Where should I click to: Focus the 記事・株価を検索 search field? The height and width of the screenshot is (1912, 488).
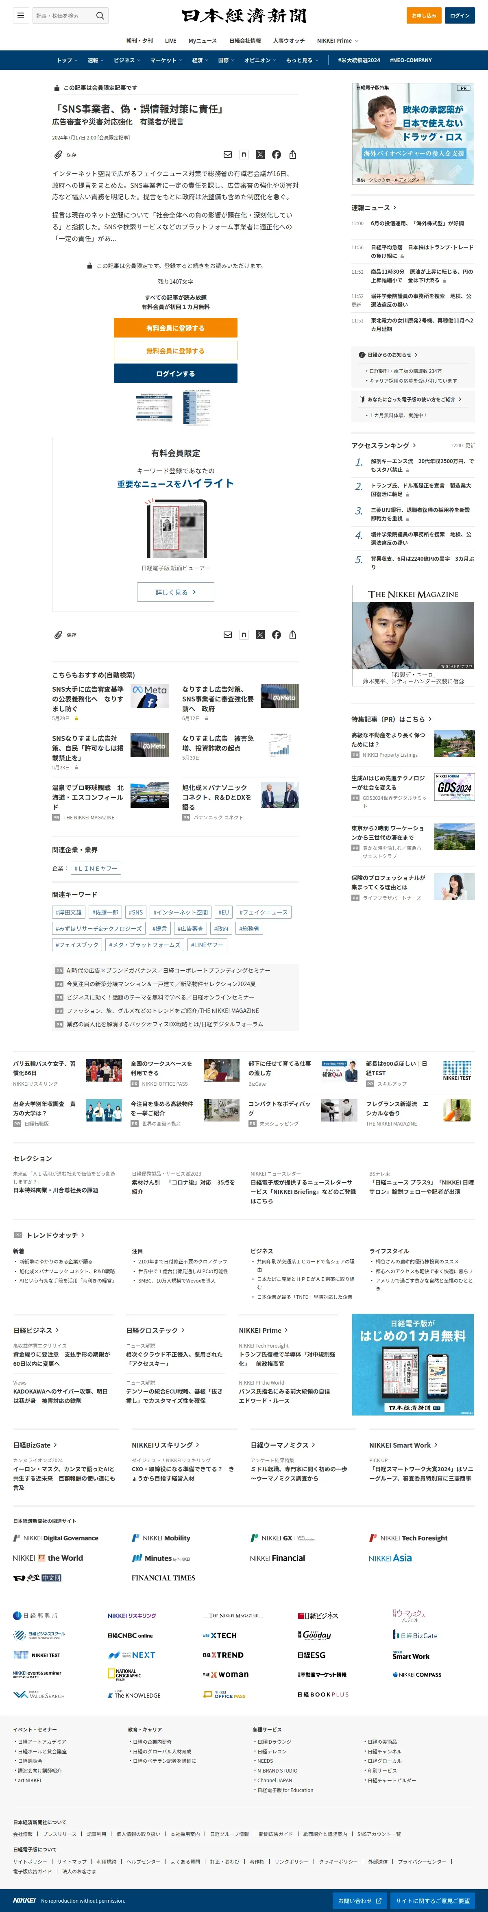pos(62,15)
